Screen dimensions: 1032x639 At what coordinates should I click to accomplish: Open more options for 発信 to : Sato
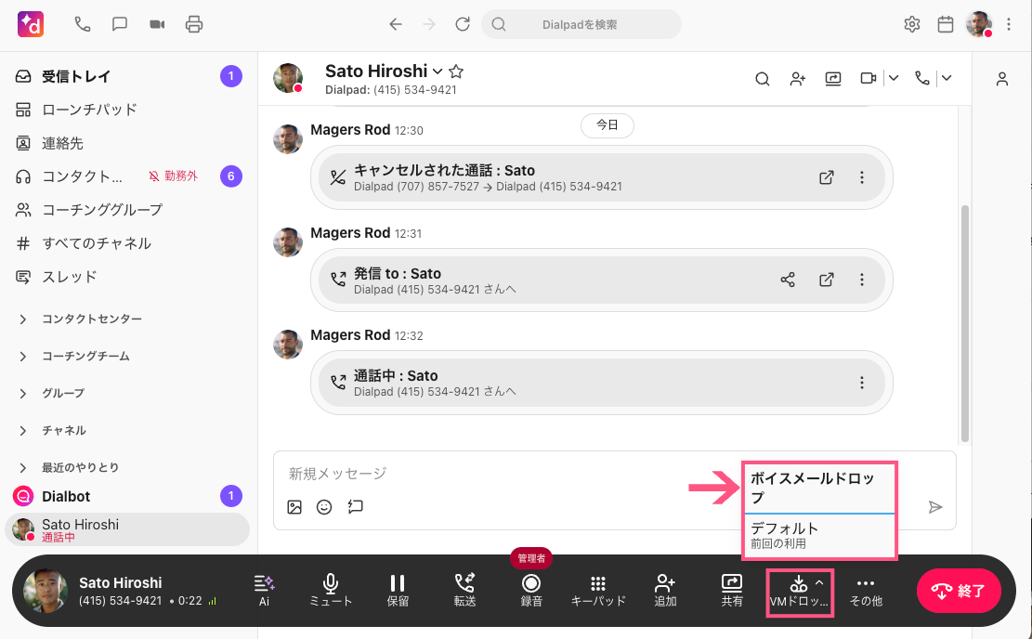(861, 280)
